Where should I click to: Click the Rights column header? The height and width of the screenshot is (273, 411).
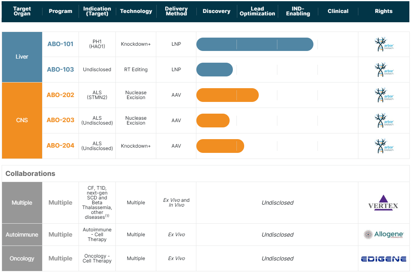[383, 11]
